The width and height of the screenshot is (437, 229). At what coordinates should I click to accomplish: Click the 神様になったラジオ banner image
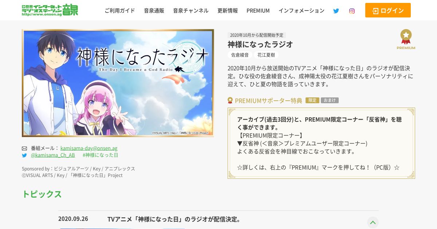coord(118,83)
